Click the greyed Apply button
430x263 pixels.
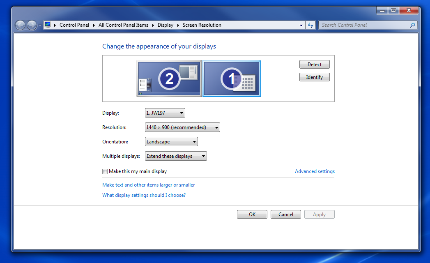point(320,215)
